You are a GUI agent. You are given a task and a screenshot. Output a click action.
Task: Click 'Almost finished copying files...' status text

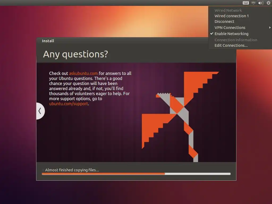pos(72,170)
